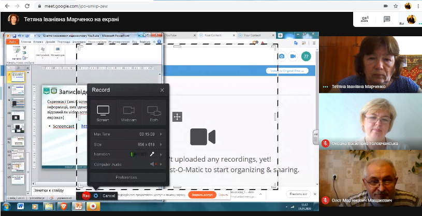The image size is (422, 216).
Task: Click PowerPoint Файл tab
Action: (x=12, y=42)
